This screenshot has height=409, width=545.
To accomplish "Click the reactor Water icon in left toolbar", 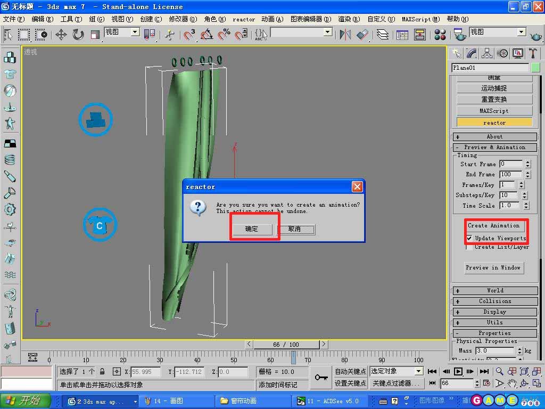I will [10, 275].
